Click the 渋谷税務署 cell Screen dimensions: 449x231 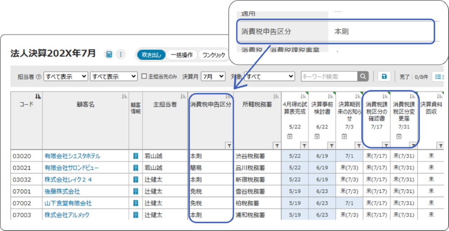pyautogui.click(x=257, y=156)
